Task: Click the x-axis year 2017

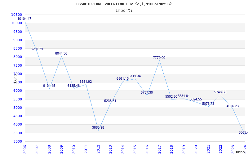Action: tap(159, 149)
